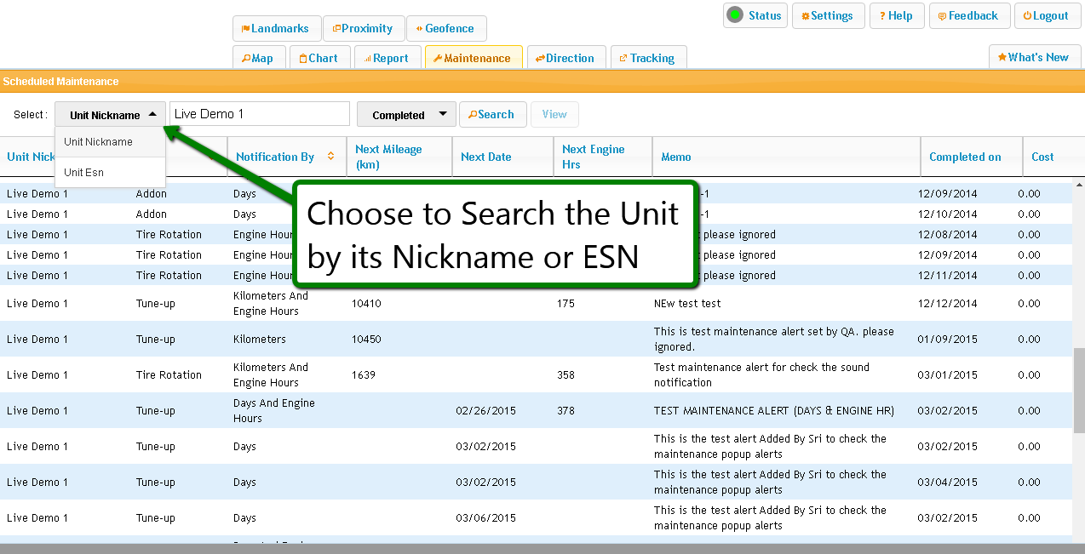Click the Help question mark button
Screen dimensions: 1085x554
896,16
